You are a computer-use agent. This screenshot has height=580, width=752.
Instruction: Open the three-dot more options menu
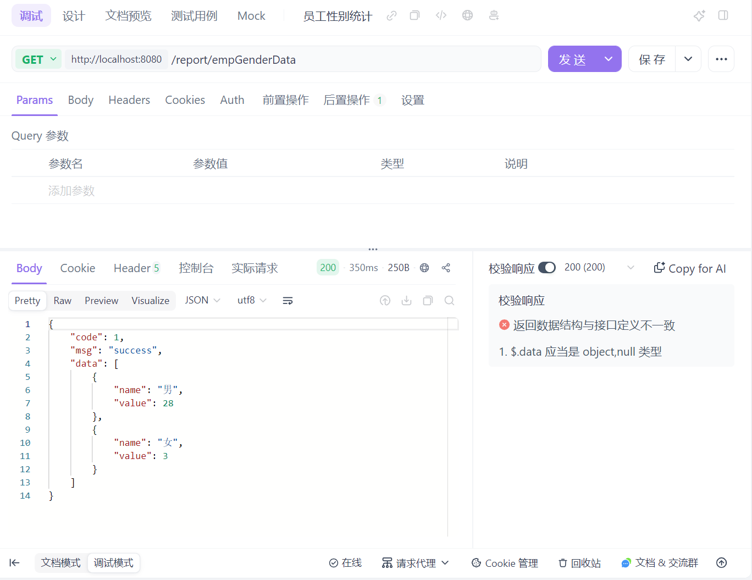point(721,59)
